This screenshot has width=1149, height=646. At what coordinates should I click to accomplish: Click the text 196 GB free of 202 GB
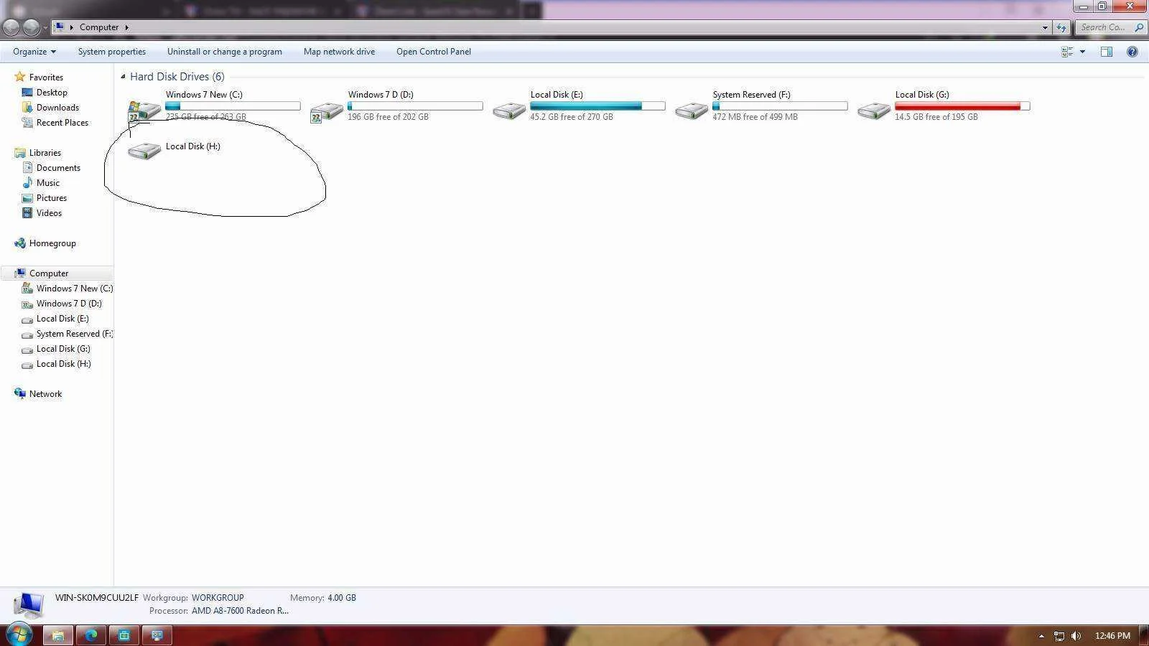(x=388, y=117)
